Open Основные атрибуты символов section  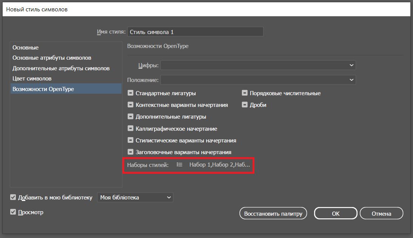click(52, 58)
